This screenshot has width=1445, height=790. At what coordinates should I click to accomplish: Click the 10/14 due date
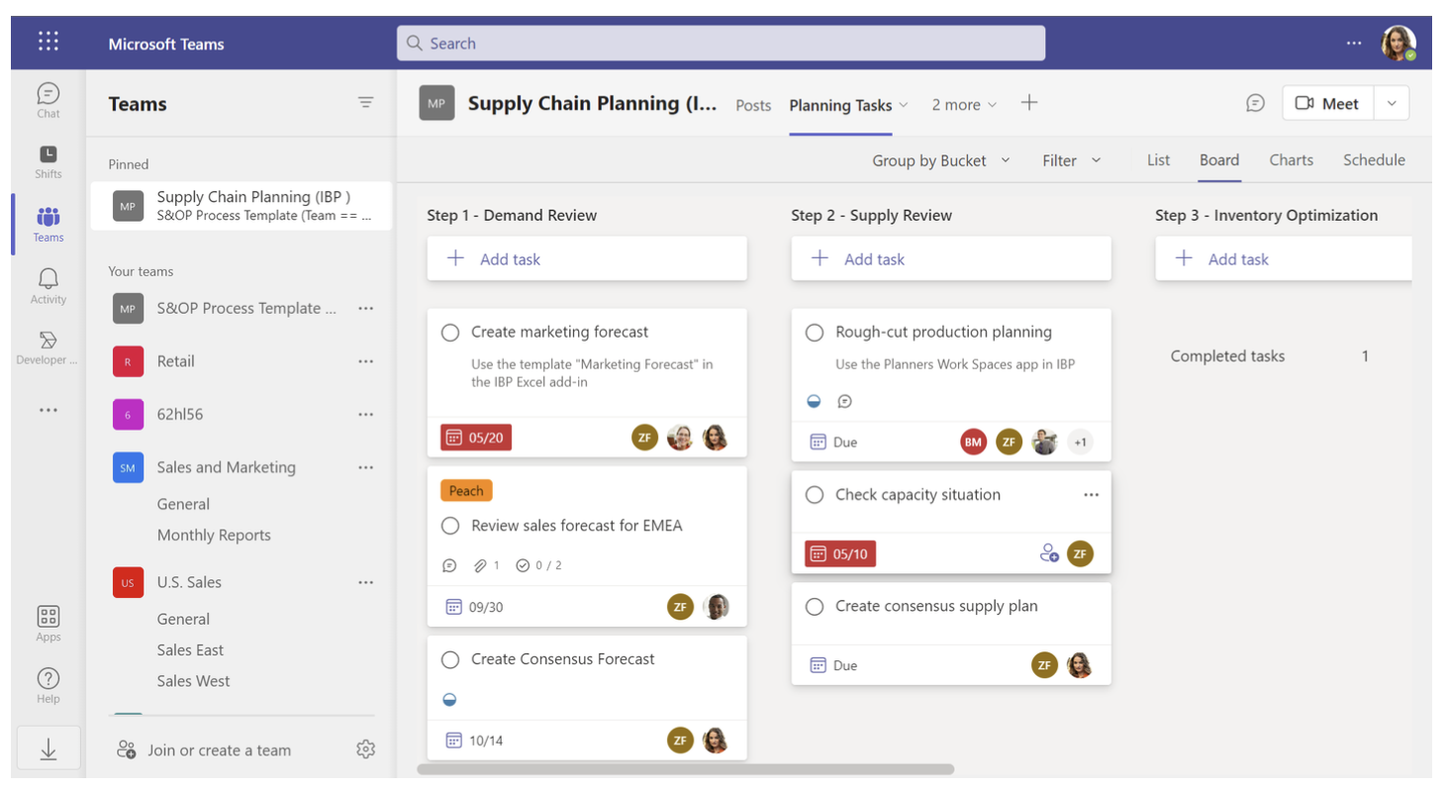click(x=475, y=740)
